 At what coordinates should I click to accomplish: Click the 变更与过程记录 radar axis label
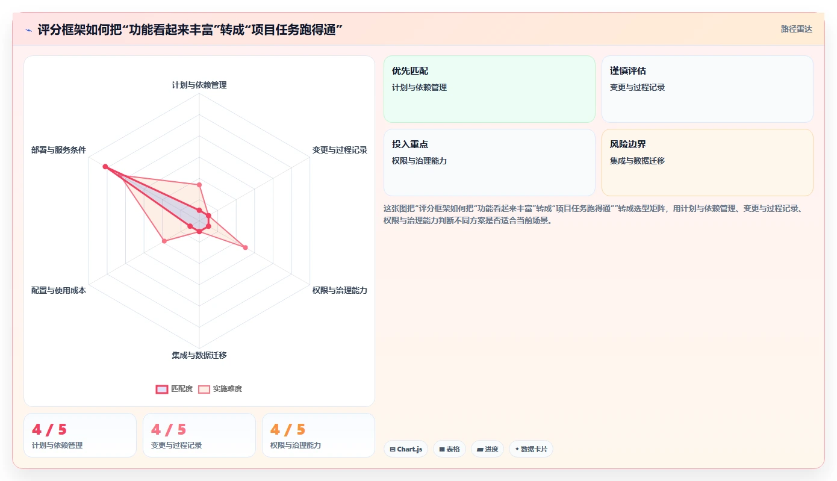[x=340, y=150]
